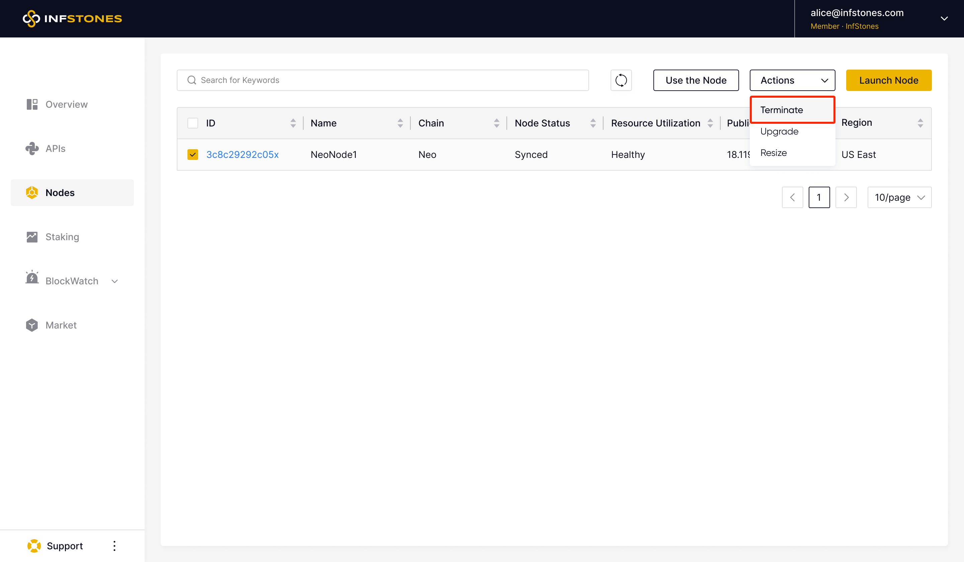Click the InfStones logo

pyautogui.click(x=72, y=18)
